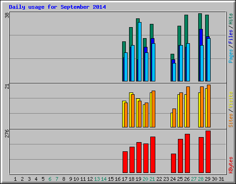Click green weekend day label "14"

[x=104, y=179]
